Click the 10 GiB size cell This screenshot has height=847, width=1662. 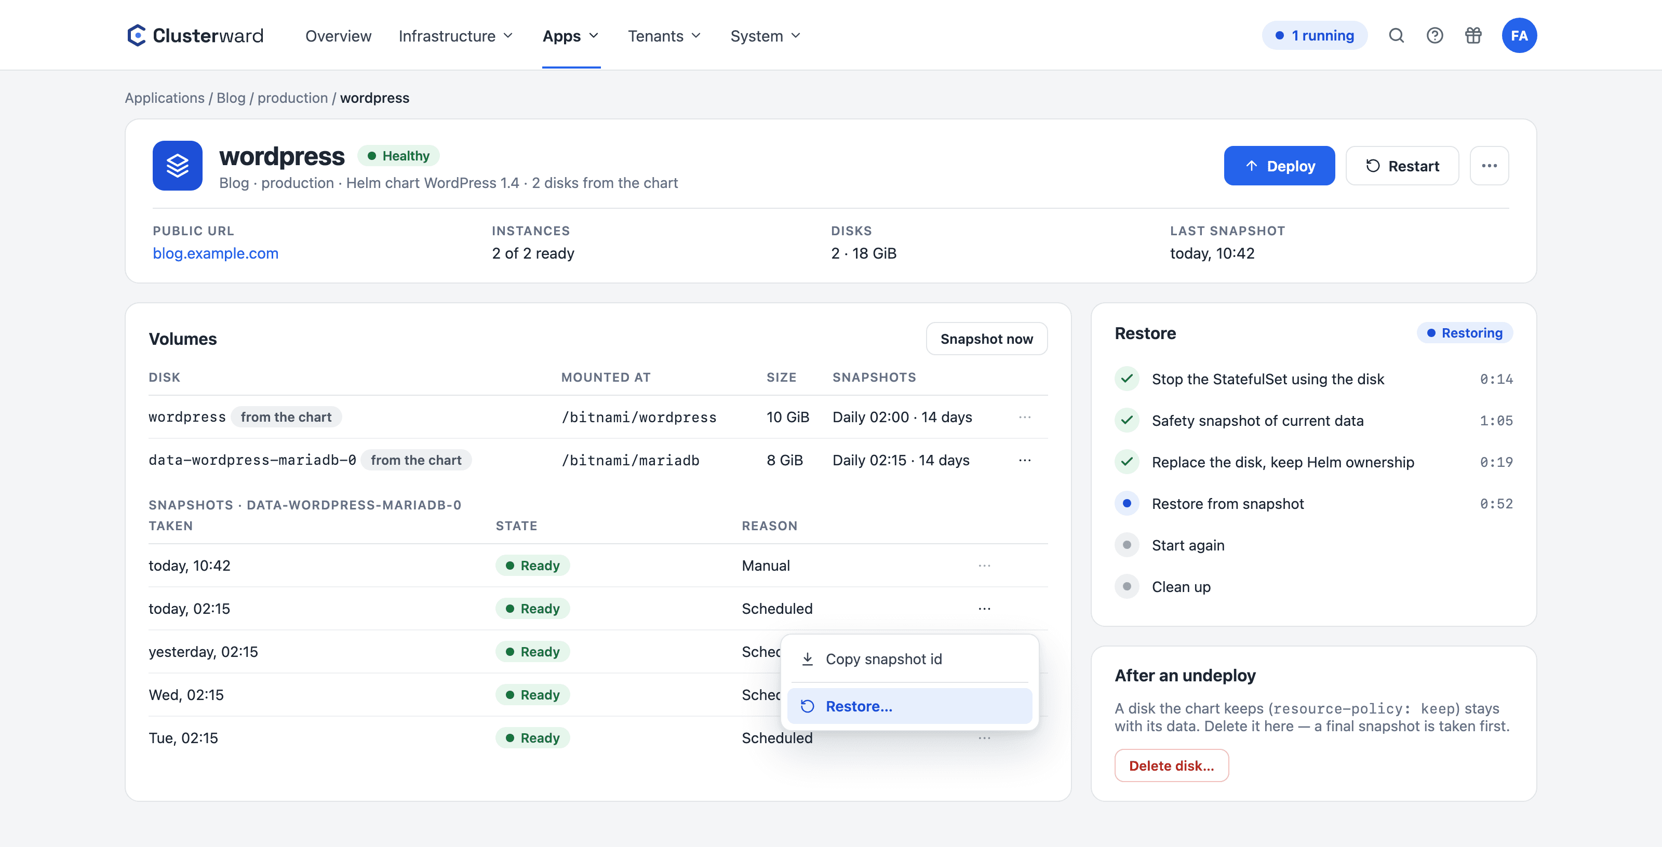pyautogui.click(x=787, y=418)
